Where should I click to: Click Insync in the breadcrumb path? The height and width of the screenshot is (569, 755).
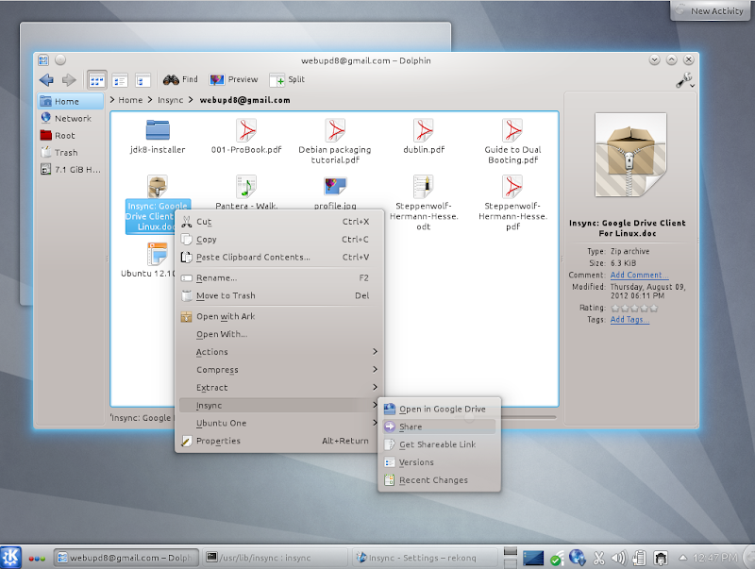pyautogui.click(x=171, y=100)
